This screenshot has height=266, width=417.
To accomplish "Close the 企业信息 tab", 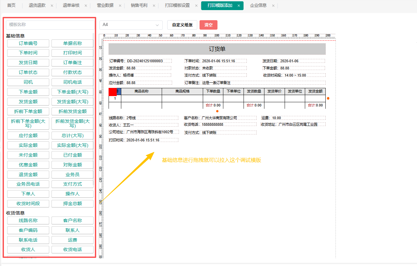I will point(273,6).
